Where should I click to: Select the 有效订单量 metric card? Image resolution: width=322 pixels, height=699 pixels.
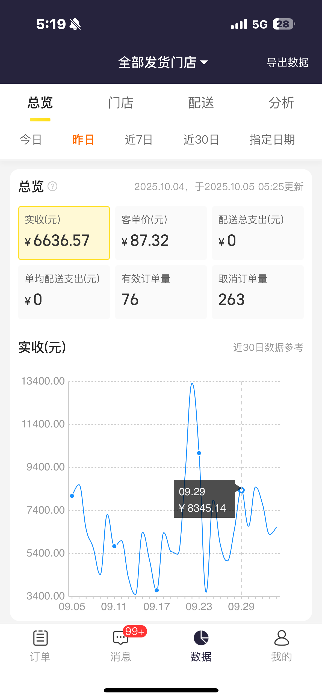coord(161,292)
